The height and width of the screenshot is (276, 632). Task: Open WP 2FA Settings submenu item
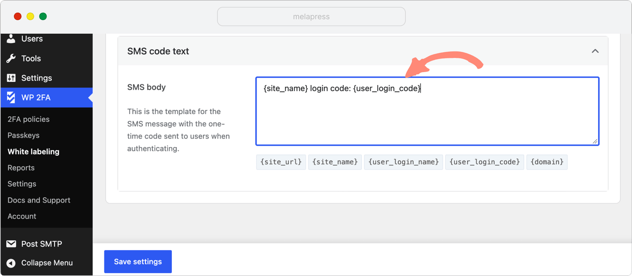[22, 184]
